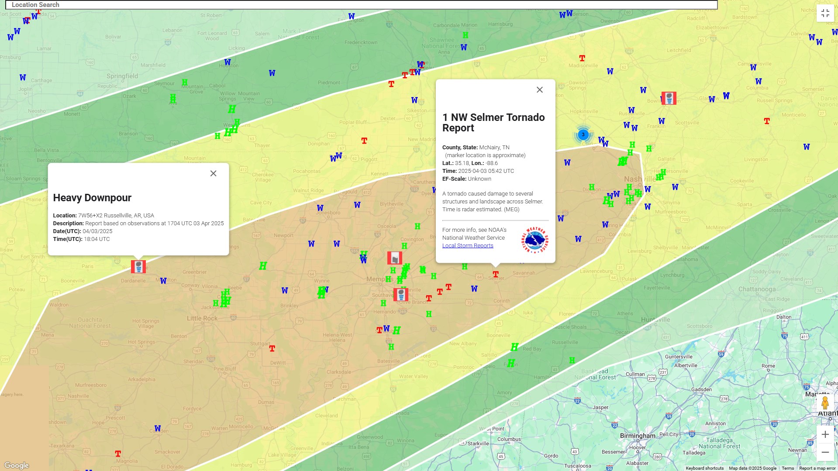Screen dimensions: 838x471
Task: Open the Terms page
Action: 789,468
